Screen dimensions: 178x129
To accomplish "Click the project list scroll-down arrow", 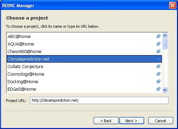I will coord(165,90).
